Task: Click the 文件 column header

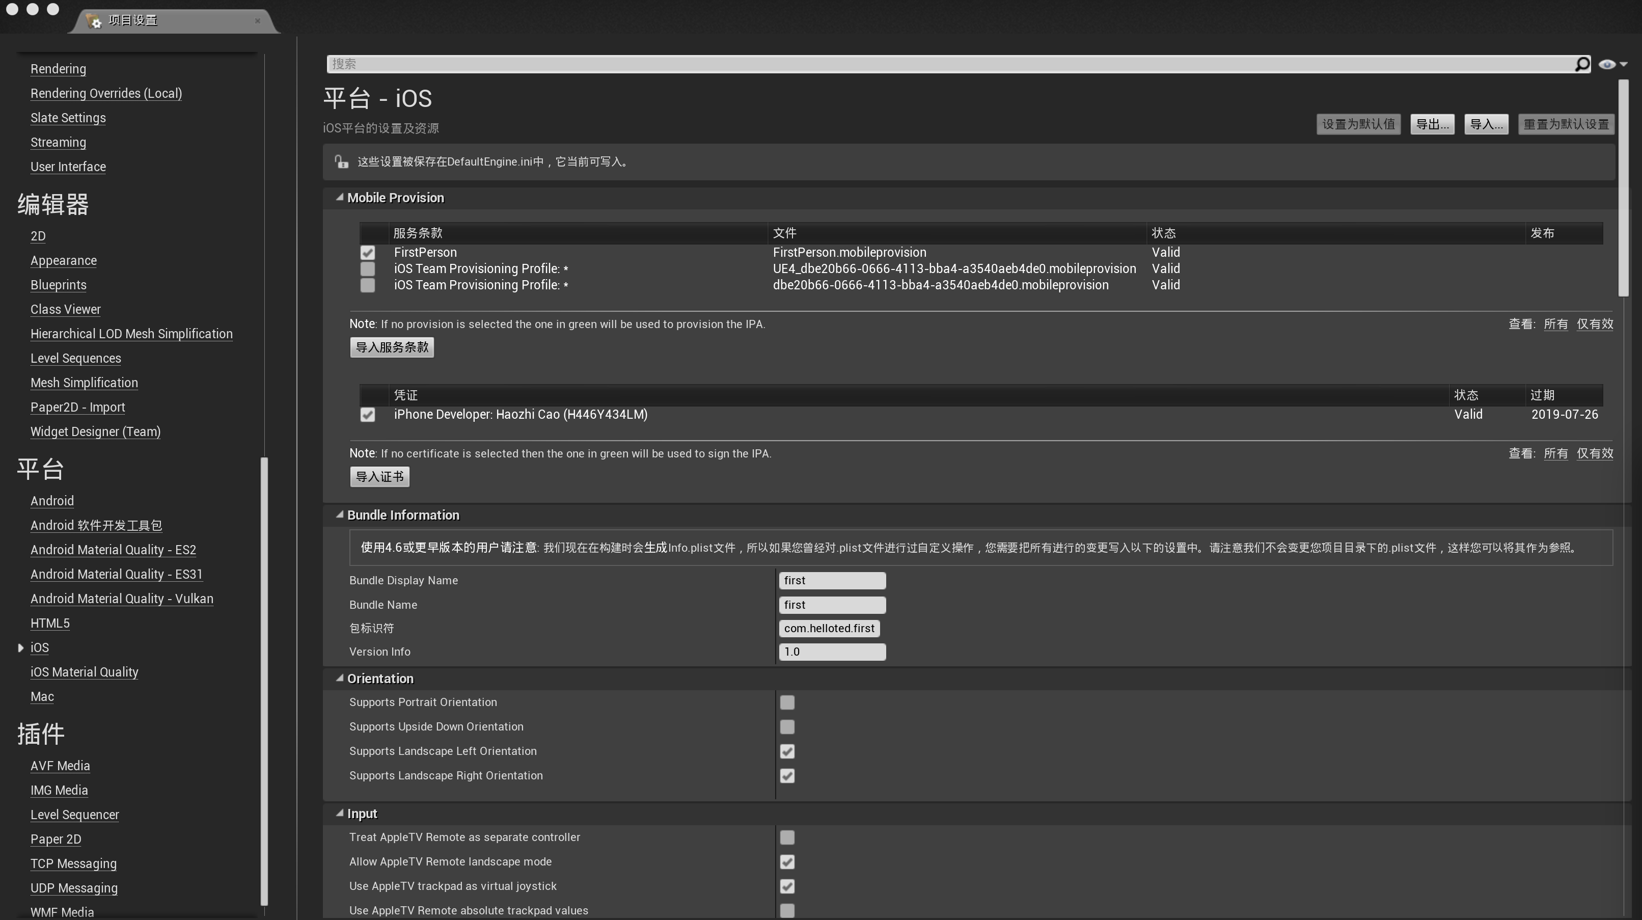Action: pyautogui.click(x=957, y=233)
